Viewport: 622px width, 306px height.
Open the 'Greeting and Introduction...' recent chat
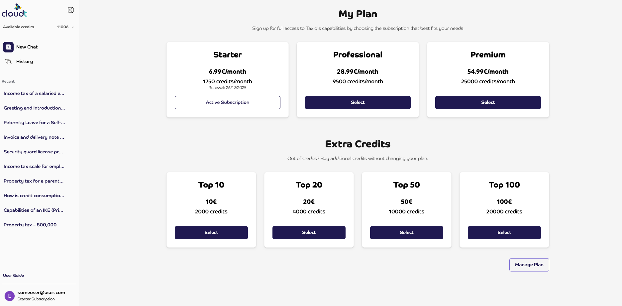point(34,108)
